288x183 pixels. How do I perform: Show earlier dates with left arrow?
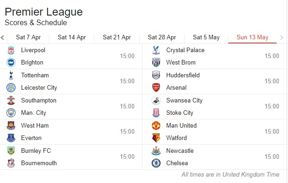coord(3,38)
